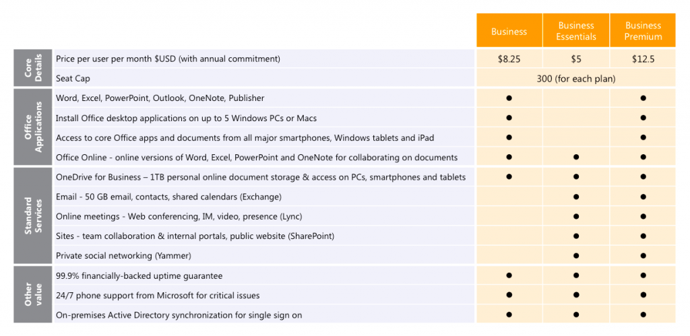Click the $8.25 price cell
The width and height of the screenshot is (690, 336).
pyautogui.click(x=509, y=59)
